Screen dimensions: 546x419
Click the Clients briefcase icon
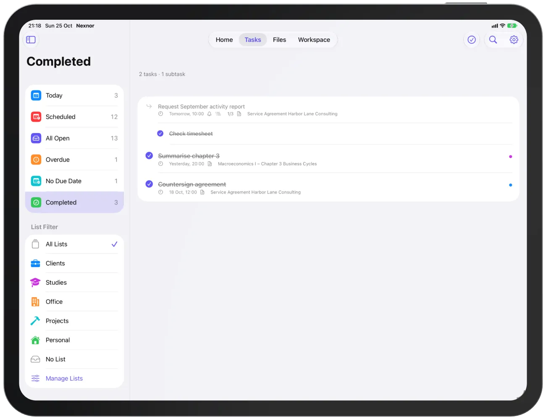(36, 263)
